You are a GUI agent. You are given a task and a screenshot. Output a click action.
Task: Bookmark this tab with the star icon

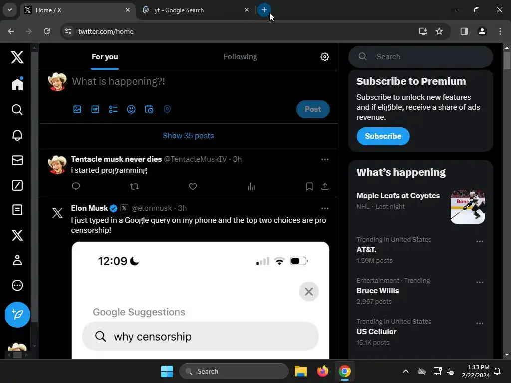point(439,31)
